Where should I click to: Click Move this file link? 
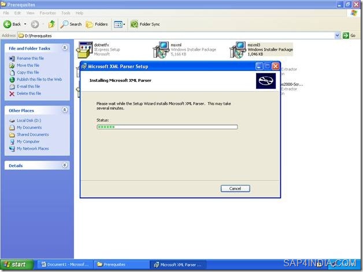tap(28, 65)
